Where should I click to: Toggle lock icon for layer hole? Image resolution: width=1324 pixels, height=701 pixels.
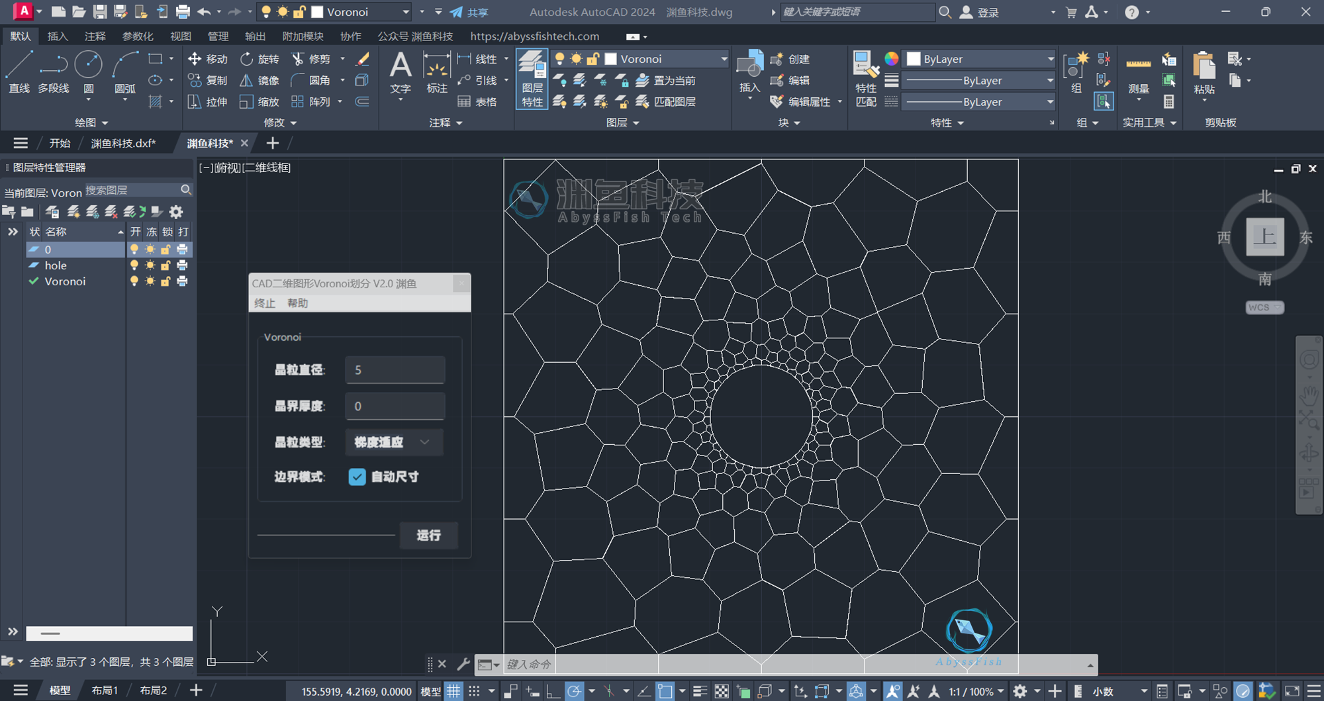click(165, 265)
